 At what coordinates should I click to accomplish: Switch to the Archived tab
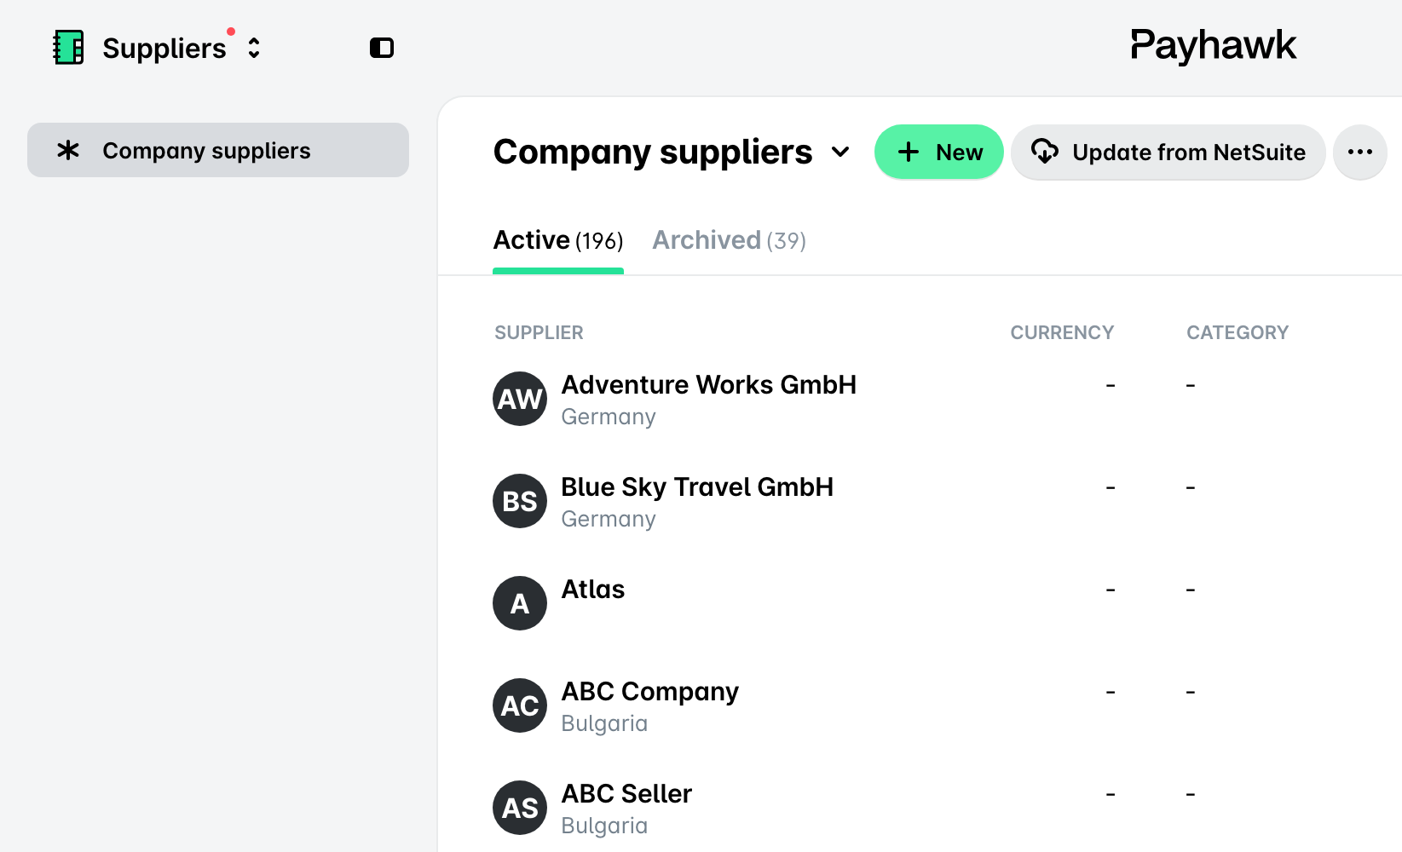pos(729,241)
